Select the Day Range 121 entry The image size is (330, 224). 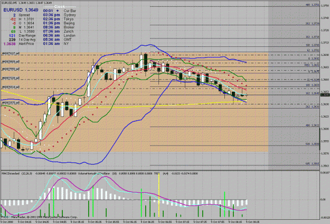point(22,36)
